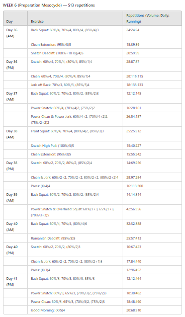
Task: Select the 'Snatch High Pull: (100%/3)5' cell
Action: [75, 145]
